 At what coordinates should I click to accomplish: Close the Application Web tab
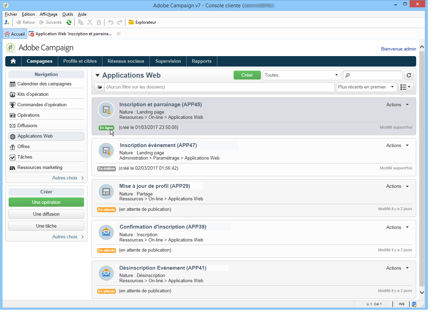pyautogui.click(x=118, y=34)
